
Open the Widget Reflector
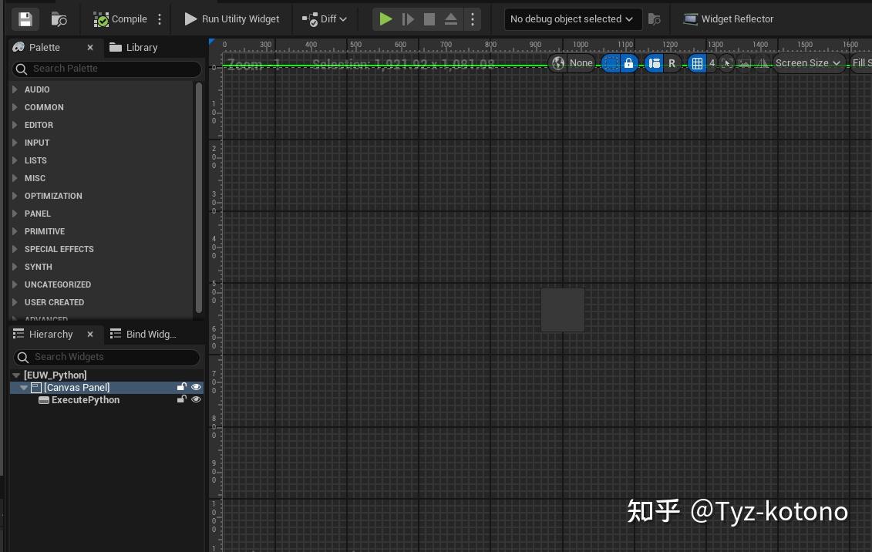click(x=728, y=19)
